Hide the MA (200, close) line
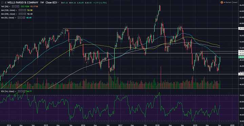The image size is (244, 126). coord(20,14)
